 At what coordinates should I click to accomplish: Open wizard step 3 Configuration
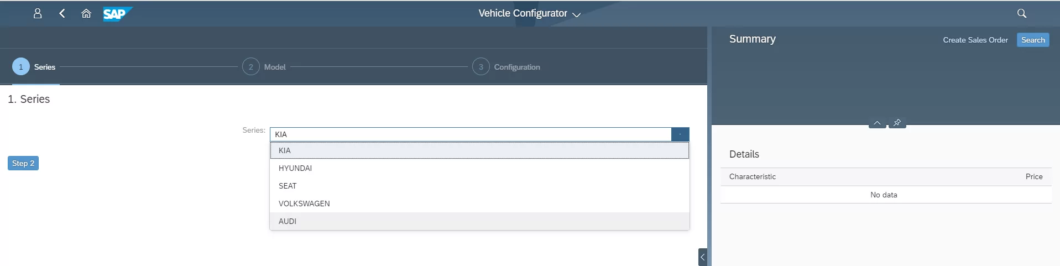(x=481, y=67)
